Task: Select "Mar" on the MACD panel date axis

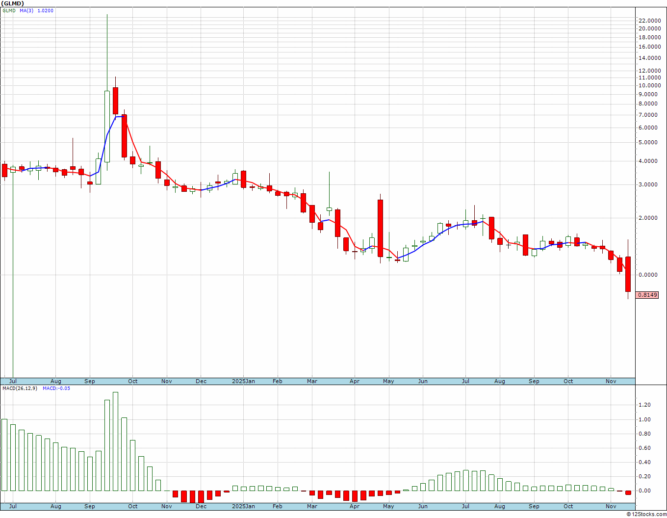Action: click(312, 506)
